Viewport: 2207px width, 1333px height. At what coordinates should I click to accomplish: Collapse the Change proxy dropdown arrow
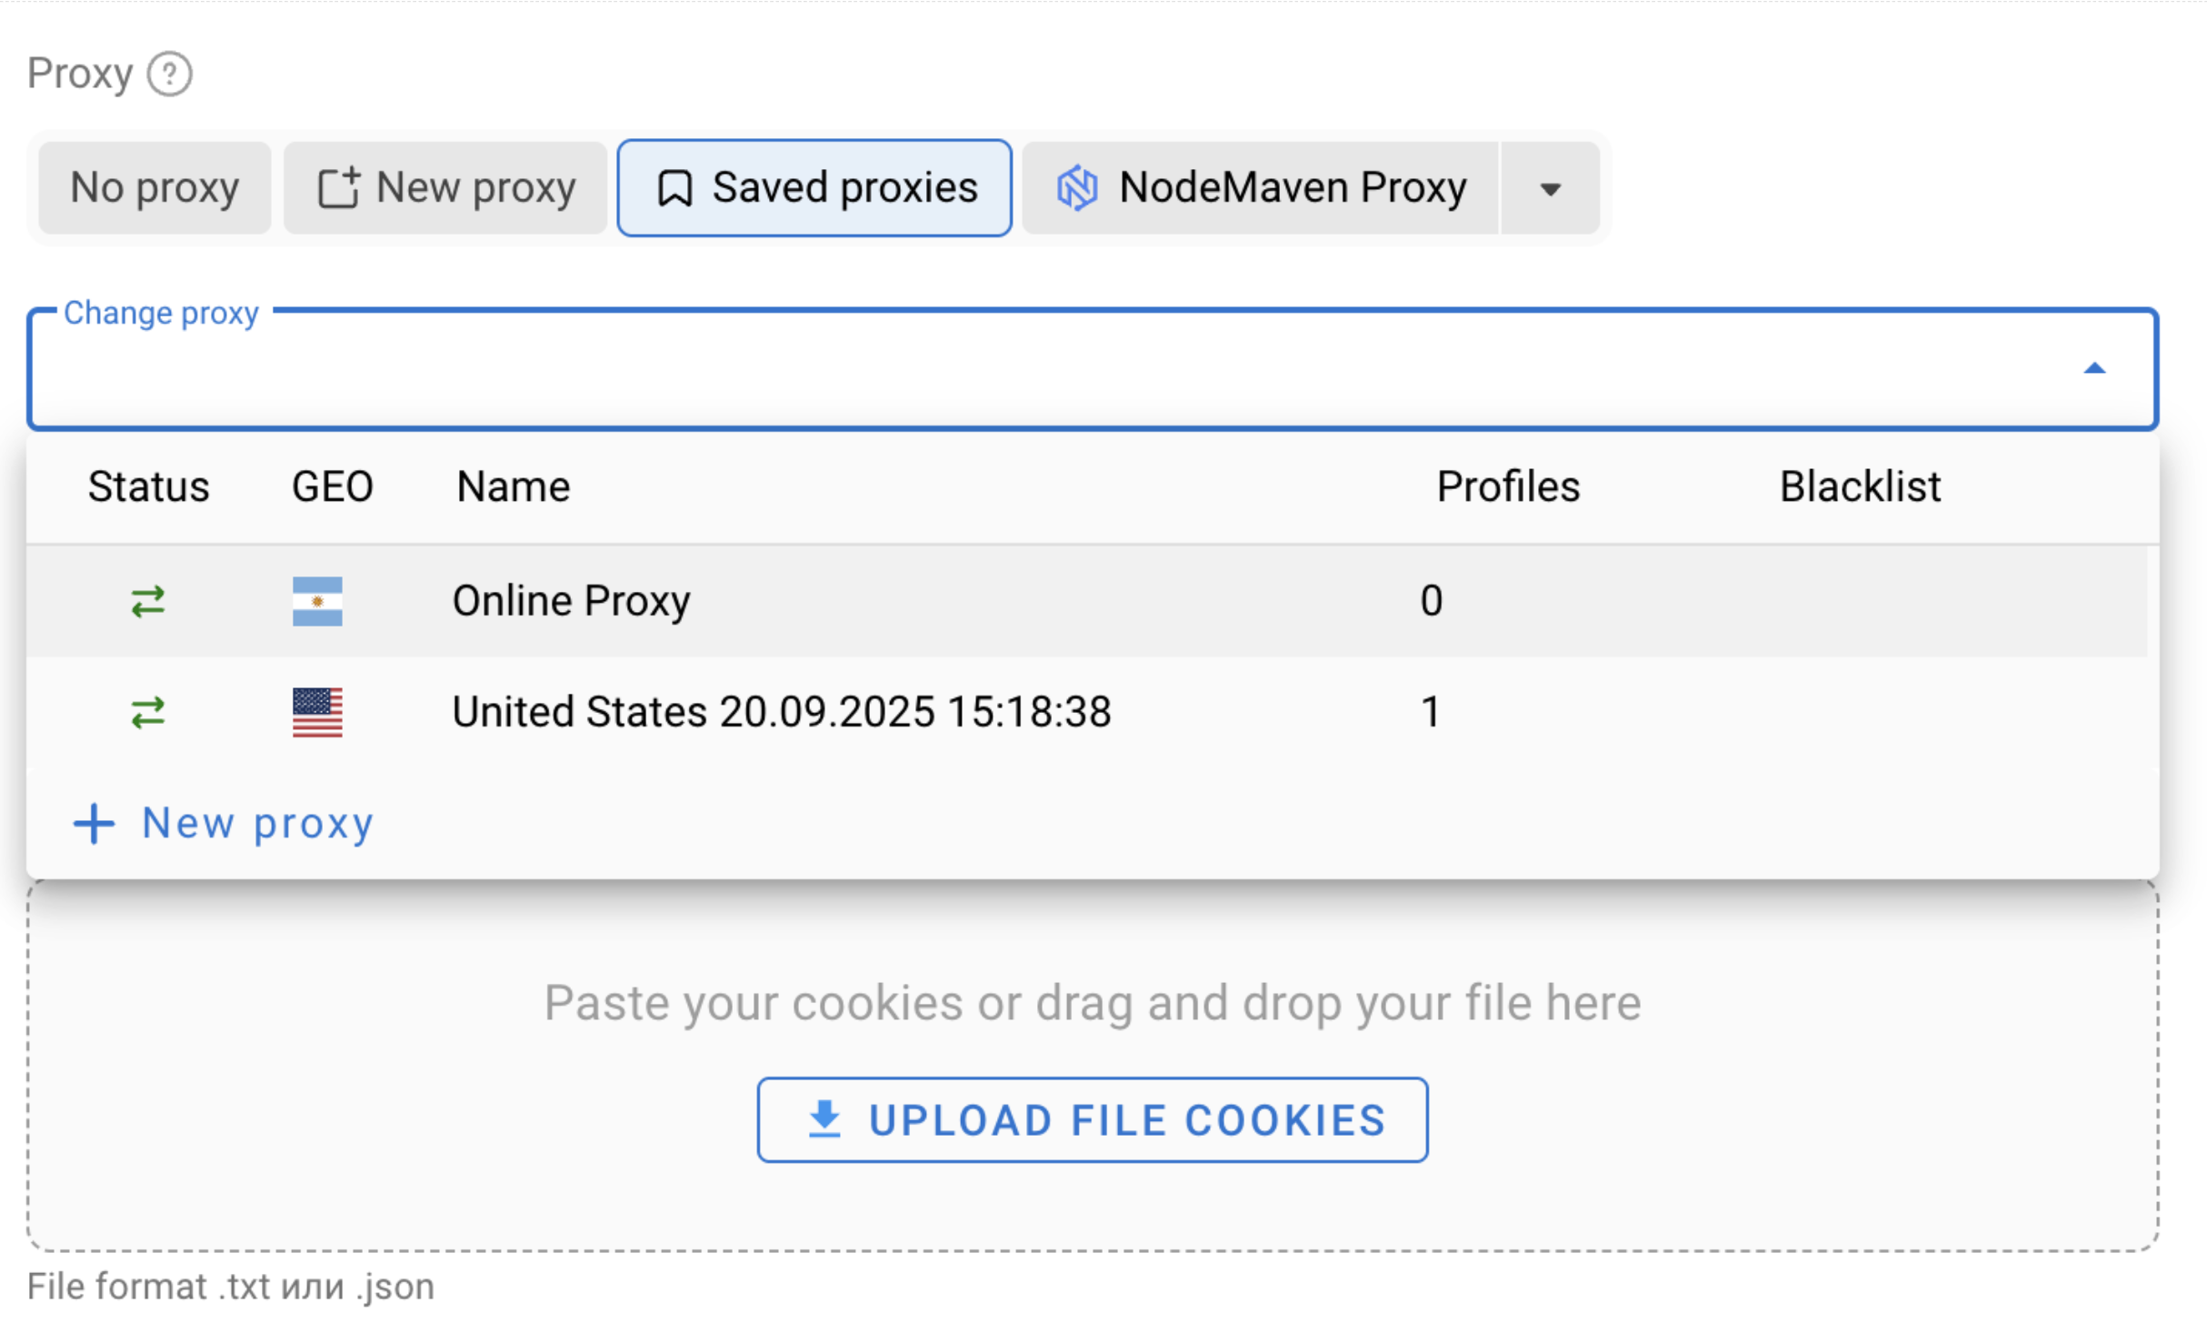2094,368
